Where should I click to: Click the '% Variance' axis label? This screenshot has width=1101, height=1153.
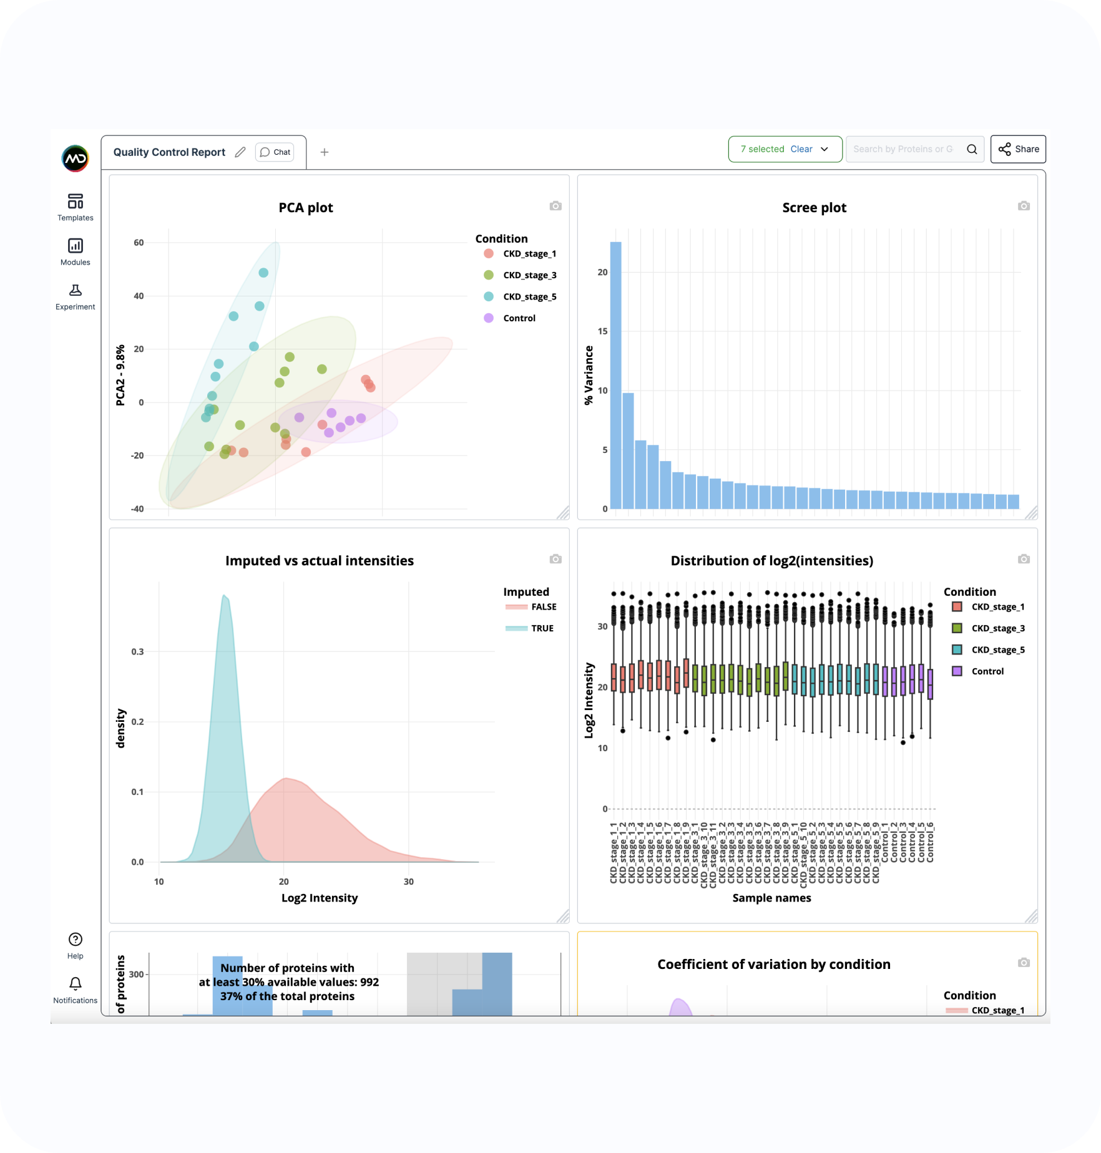click(589, 376)
